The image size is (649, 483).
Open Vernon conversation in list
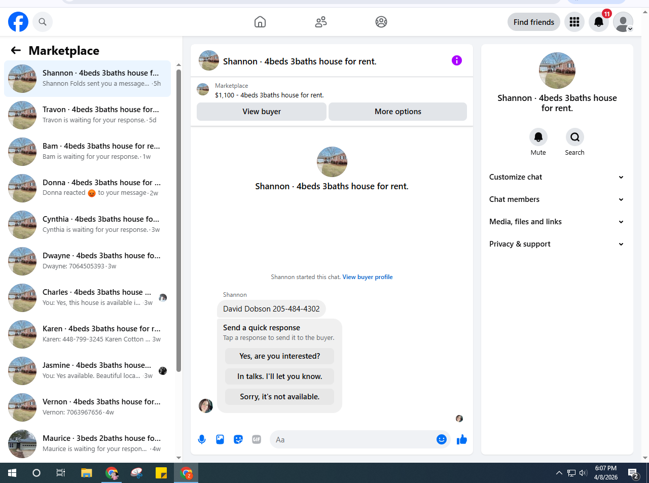(x=88, y=407)
